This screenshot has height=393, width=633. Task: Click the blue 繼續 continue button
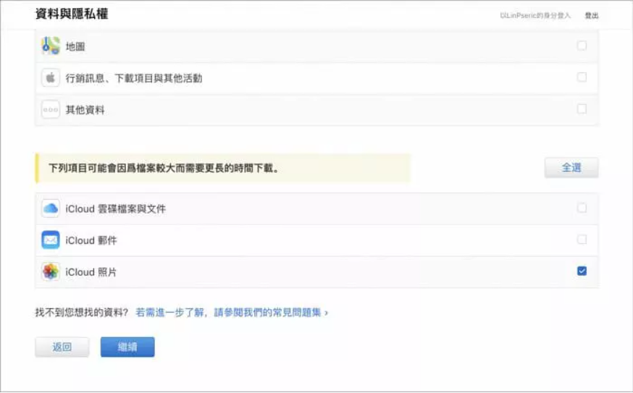127,347
